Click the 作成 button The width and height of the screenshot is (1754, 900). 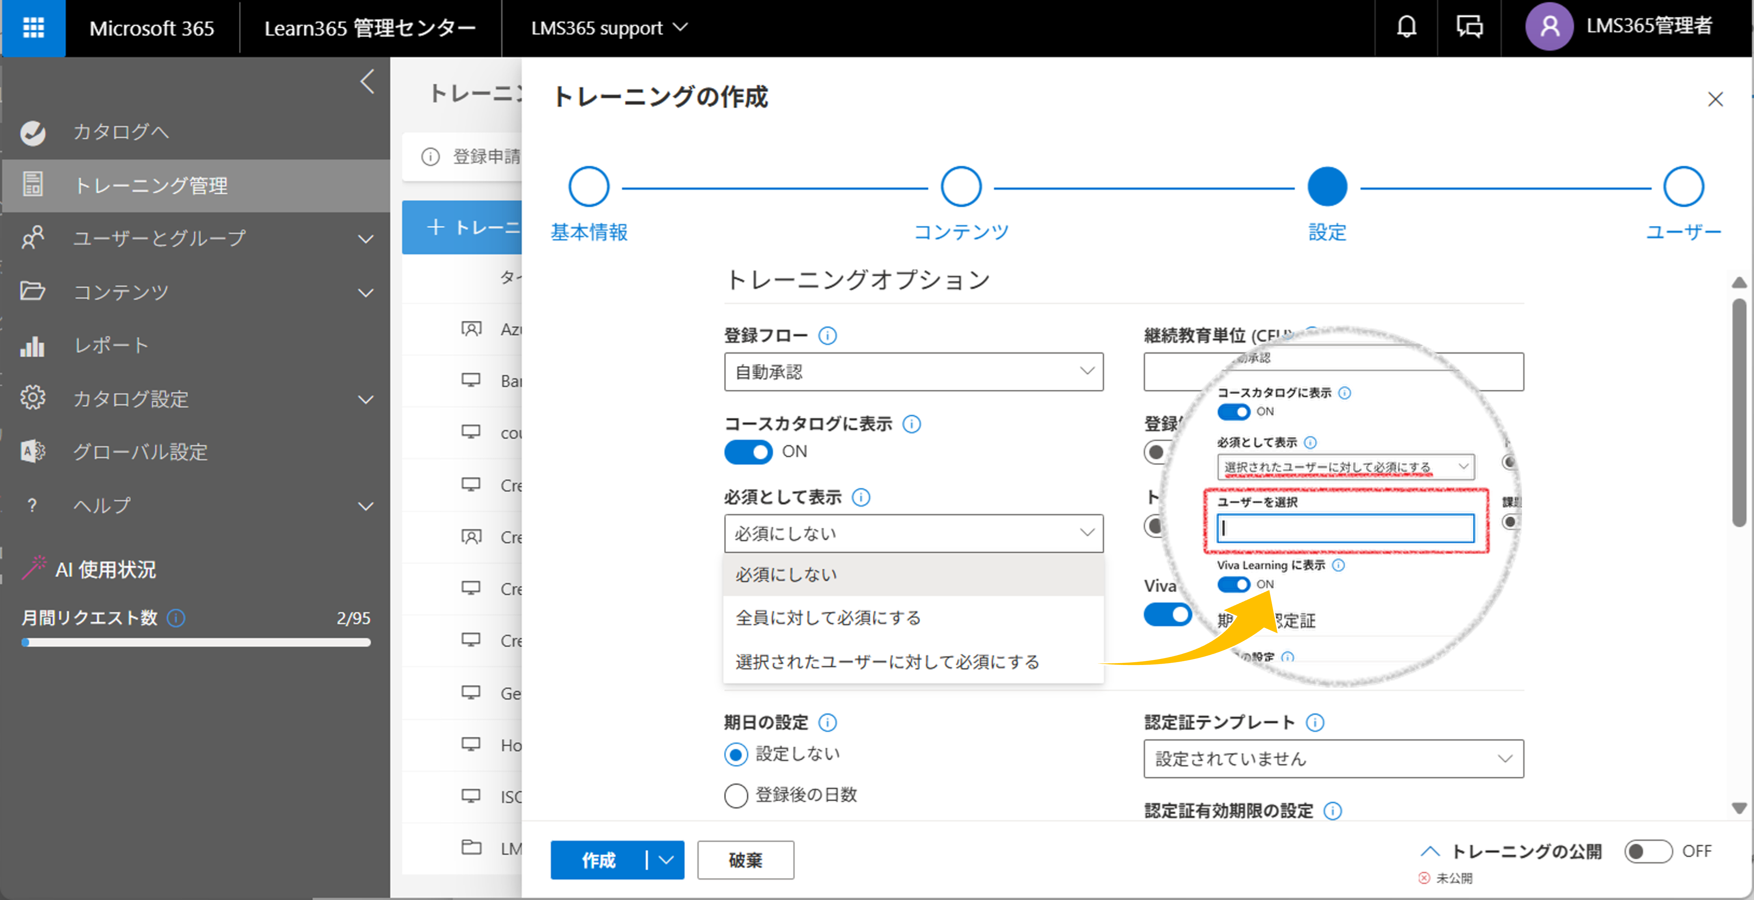(598, 861)
